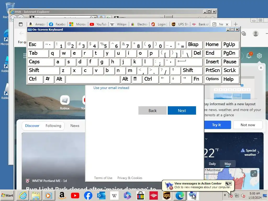
Task: Select the News feed tab
Action: [x=75, y=126]
